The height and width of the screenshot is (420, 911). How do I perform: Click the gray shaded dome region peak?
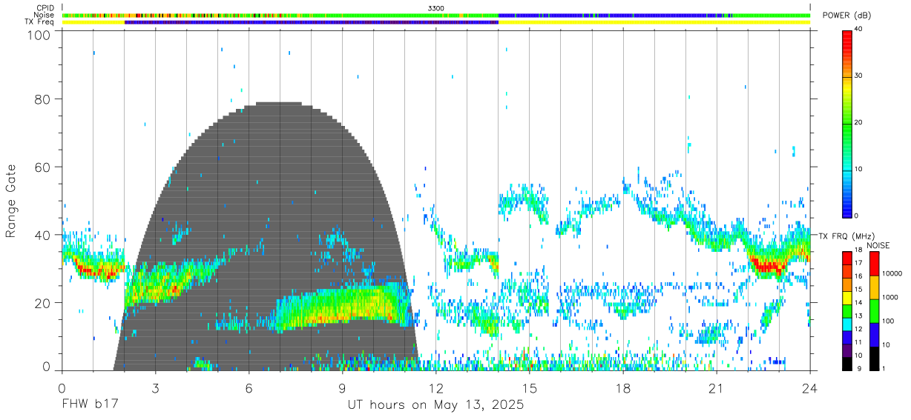tap(278, 104)
